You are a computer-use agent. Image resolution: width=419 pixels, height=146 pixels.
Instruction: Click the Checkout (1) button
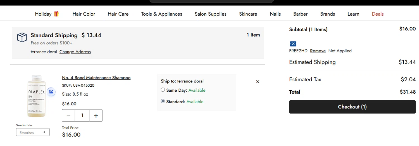352,107
